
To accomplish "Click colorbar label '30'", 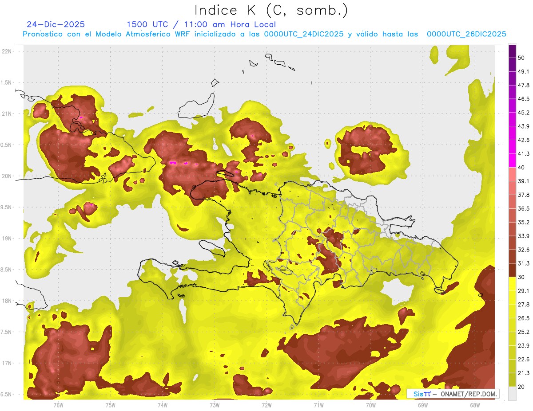I will coord(521,277).
